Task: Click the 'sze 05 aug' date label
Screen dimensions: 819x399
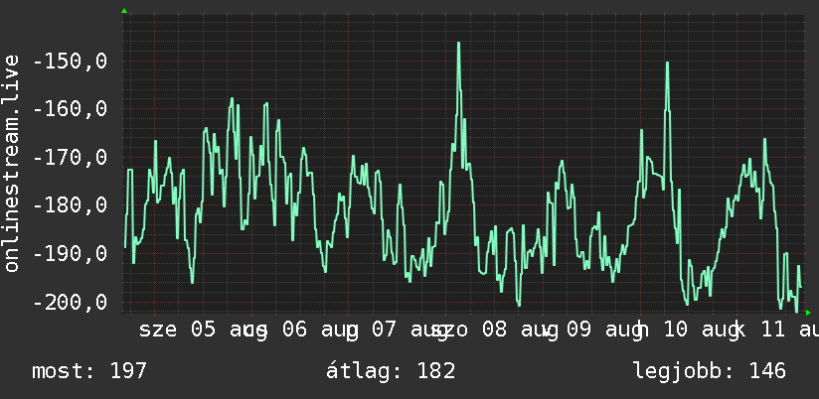Action: pyautogui.click(x=203, y=331)
